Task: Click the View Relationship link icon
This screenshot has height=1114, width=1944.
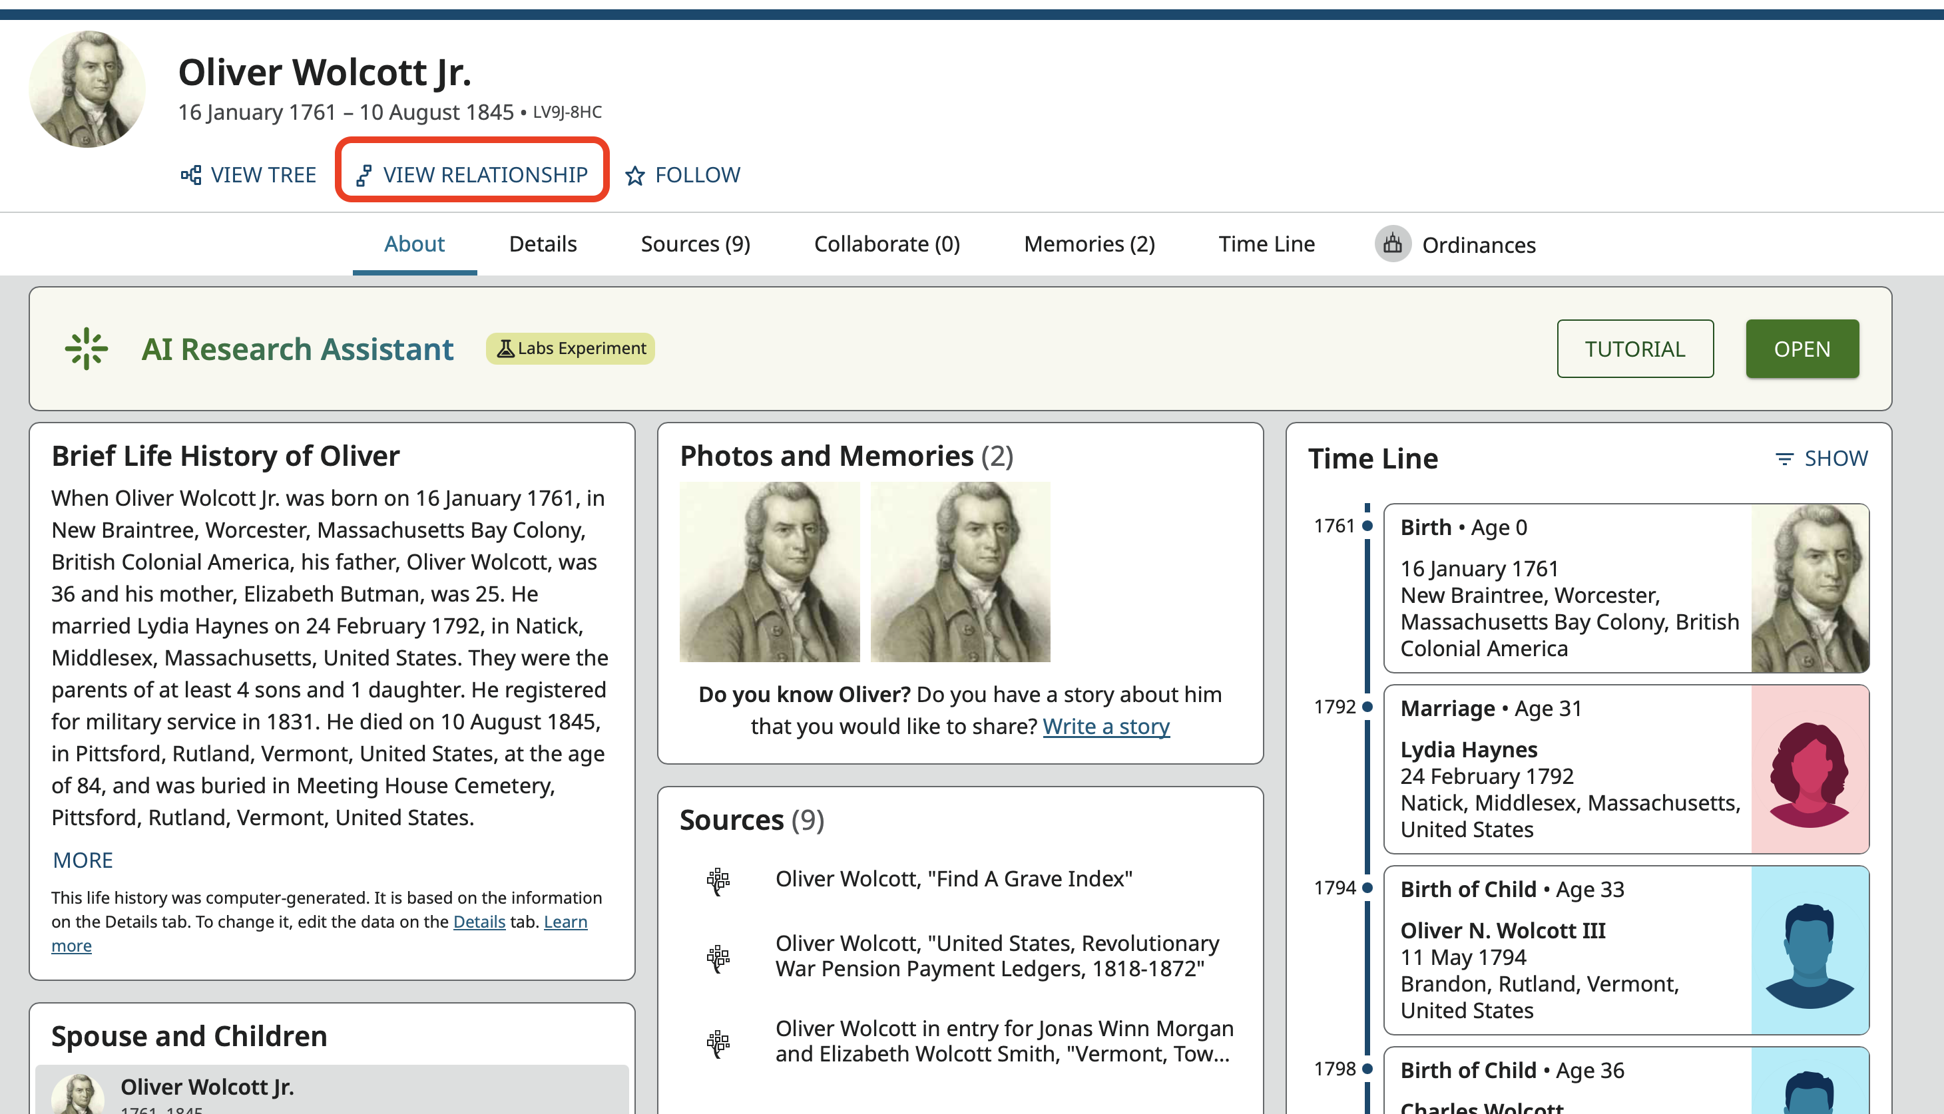Action: 364,175
